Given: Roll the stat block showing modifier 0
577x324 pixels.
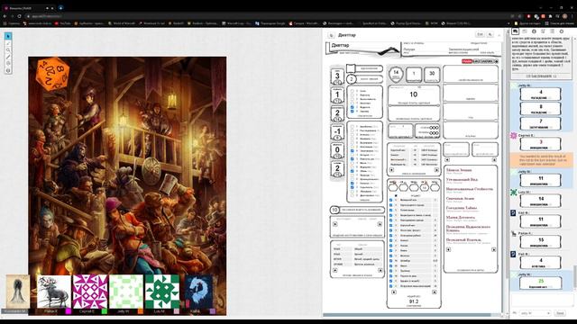Looking at the screenshot, I should (337, 150).
